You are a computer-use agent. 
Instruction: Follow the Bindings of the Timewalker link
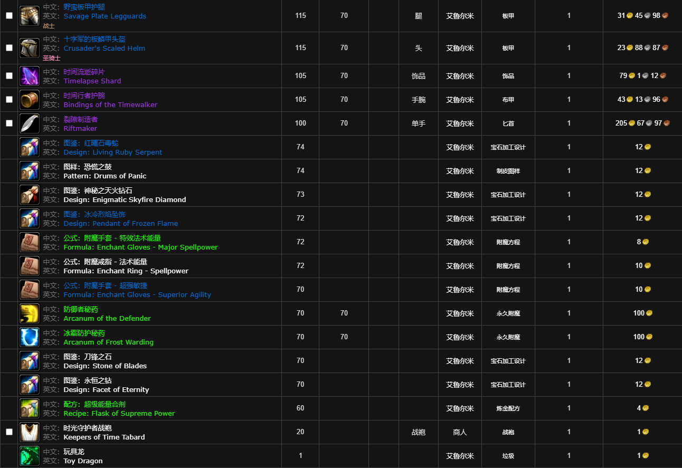click(110, 105)
